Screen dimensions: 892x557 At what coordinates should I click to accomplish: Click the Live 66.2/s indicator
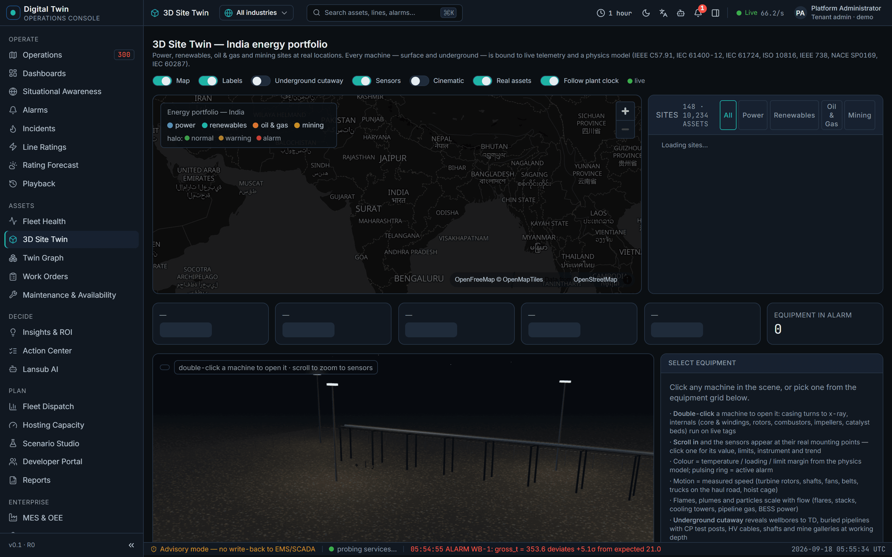[760, 13]
